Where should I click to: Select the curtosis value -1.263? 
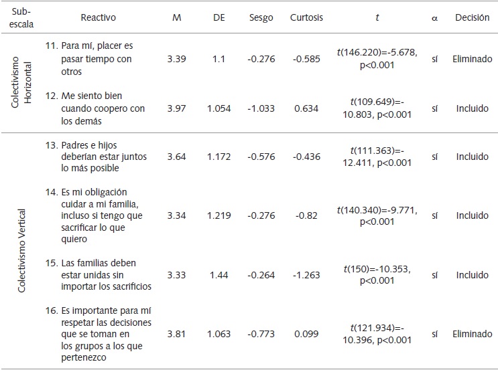306,275
